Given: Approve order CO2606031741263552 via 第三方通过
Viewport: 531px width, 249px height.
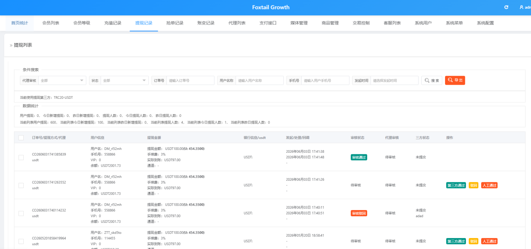Looking at the screenshot, I should [x=456, y=185].
